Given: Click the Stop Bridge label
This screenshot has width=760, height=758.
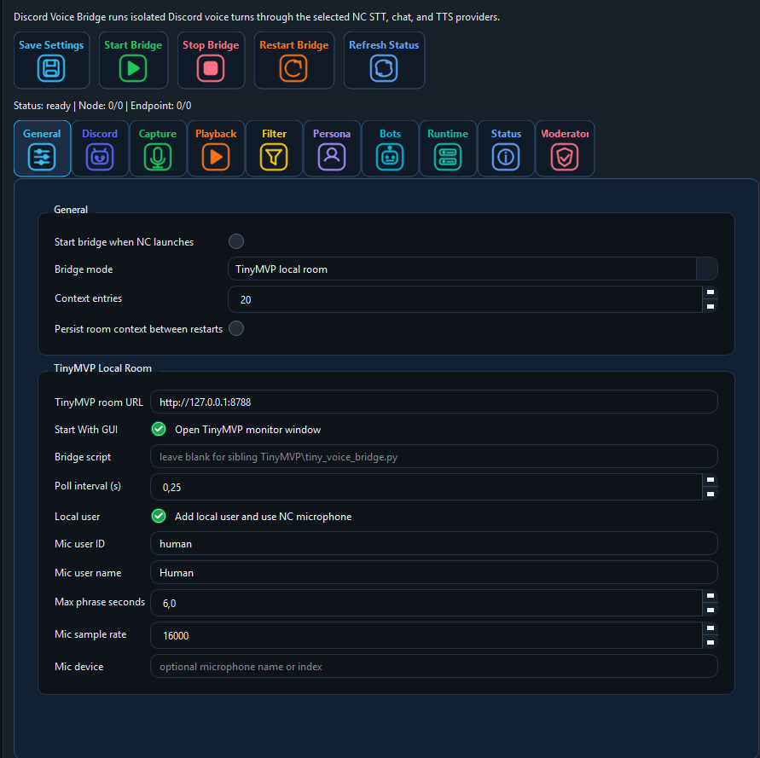Looking at the screenshot, I should [211, 45].
